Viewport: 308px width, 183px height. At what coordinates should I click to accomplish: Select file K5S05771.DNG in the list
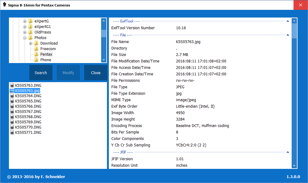point(28,133)
